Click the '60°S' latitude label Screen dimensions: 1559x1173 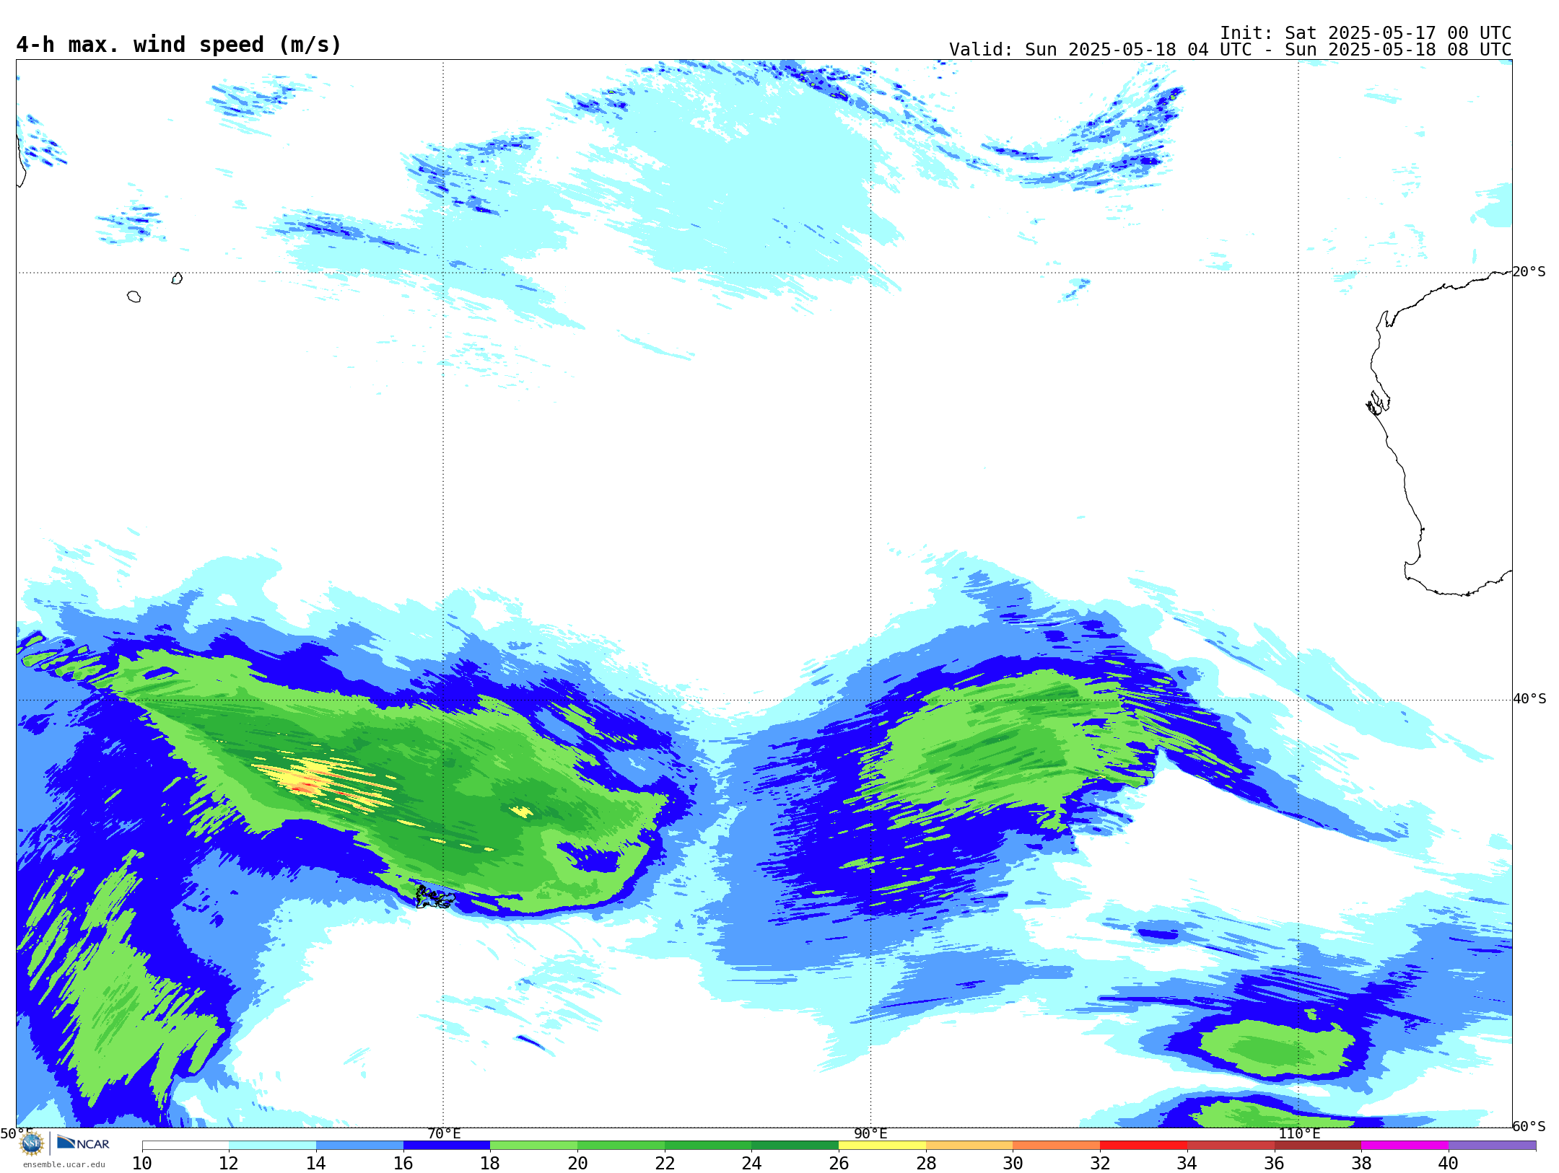1529,1125
